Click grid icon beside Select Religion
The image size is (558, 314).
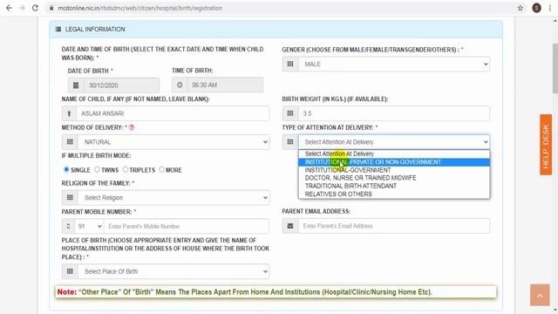pyautogui.click(x=70, y=198)
